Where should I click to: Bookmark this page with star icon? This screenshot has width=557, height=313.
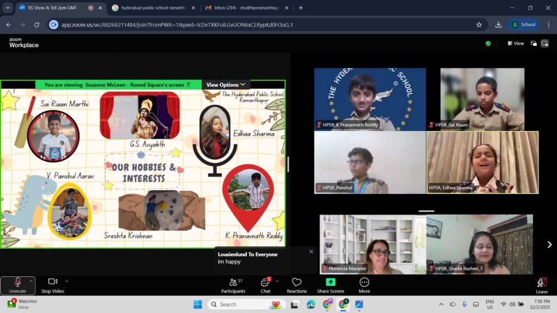(479, 24)
